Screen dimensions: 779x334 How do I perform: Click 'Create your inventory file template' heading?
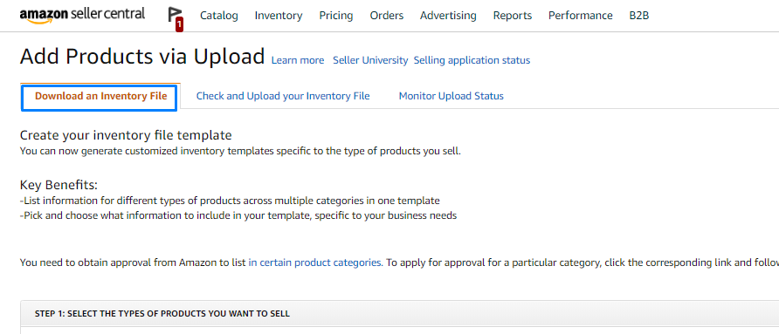click(126, 135)
